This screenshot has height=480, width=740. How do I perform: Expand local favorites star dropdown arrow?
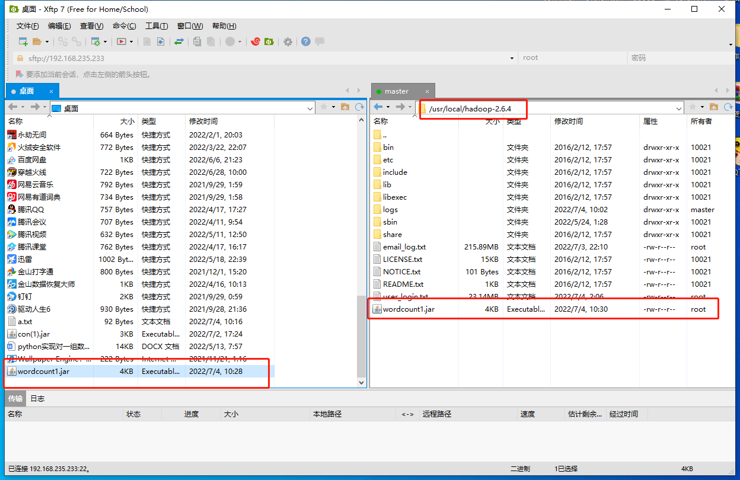[x=334, y=107]
